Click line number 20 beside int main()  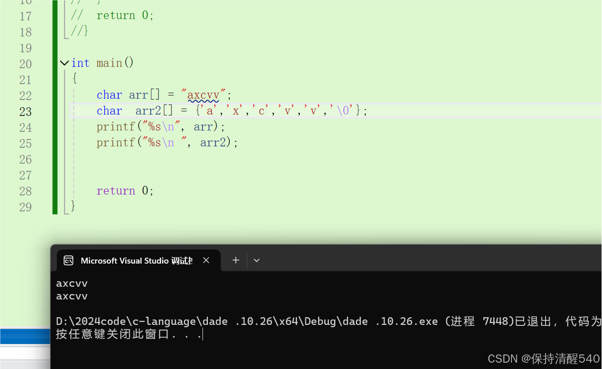point(25,64)
